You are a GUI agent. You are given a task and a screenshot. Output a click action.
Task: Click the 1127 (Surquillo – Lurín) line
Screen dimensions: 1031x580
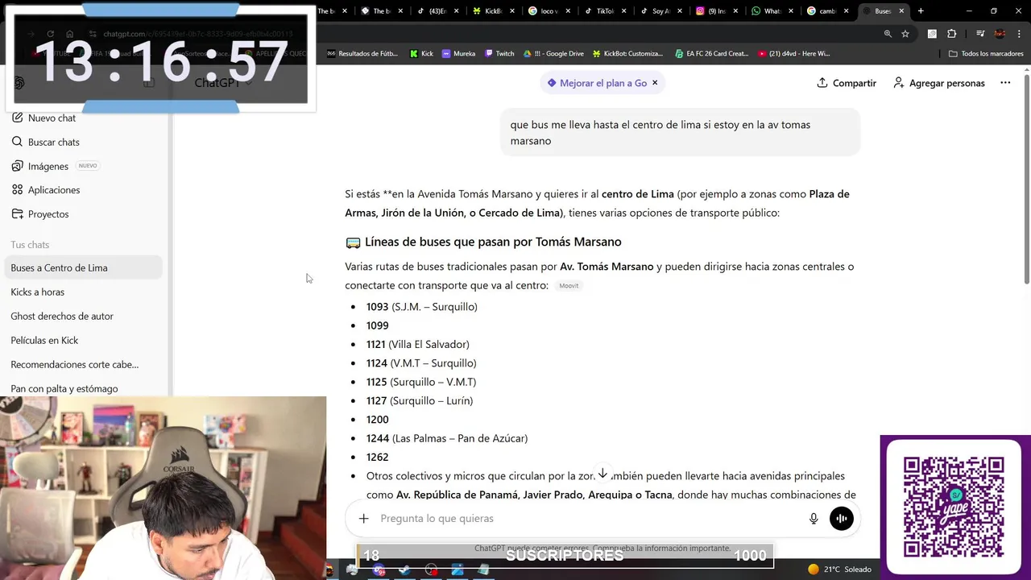(x=419, y=401)
